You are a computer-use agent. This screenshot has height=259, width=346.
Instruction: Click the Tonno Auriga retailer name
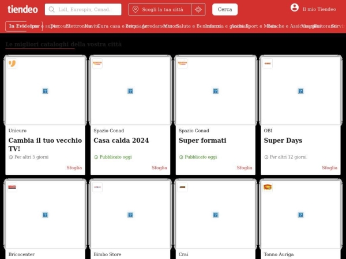point(279,254)
